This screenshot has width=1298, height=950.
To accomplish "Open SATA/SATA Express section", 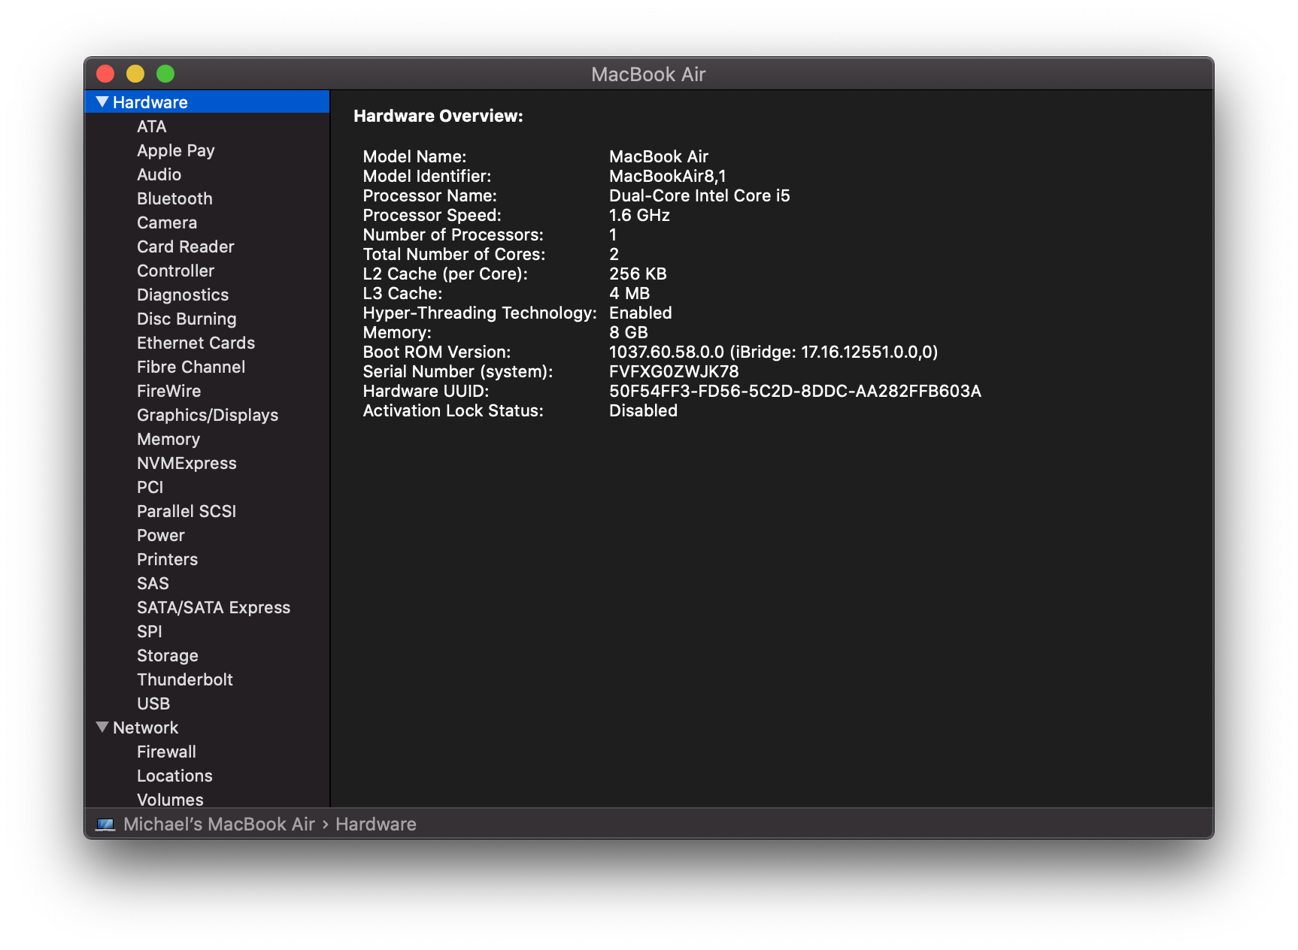I will pos(214,607).
